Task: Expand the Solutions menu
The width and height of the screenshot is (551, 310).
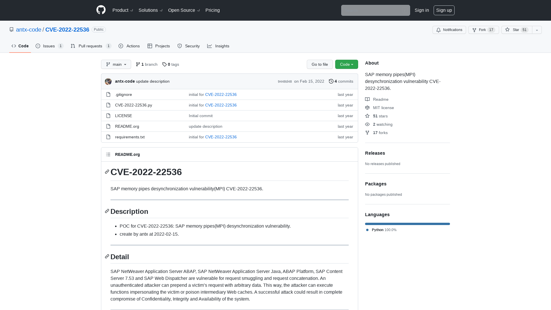Action: [151, 10]
